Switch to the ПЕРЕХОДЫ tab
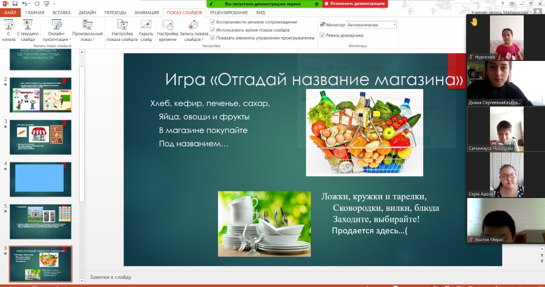The height and width of the screenshot is (287, 545). pyautogui.click(x=115, y=13)
